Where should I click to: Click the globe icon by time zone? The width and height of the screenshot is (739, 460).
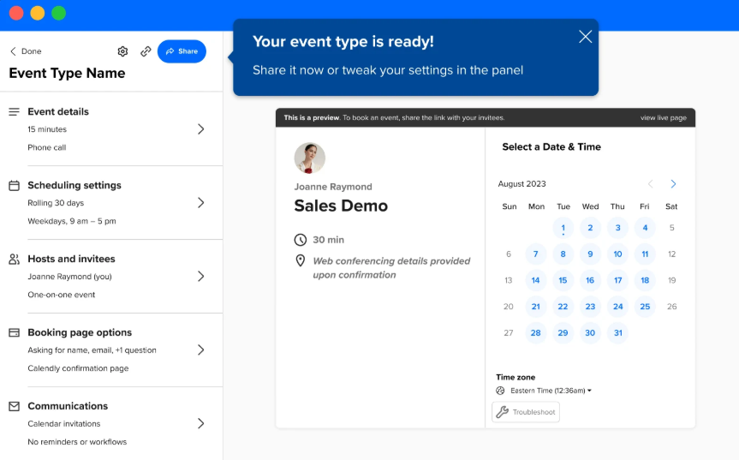coord(501,391)
